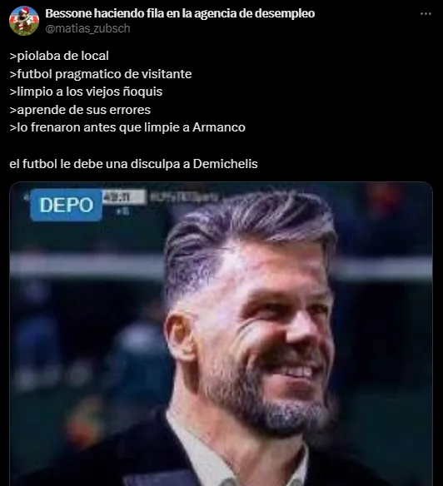Click the line ">piolaba de local"
The image size is (443, 486).
(59, 56)
